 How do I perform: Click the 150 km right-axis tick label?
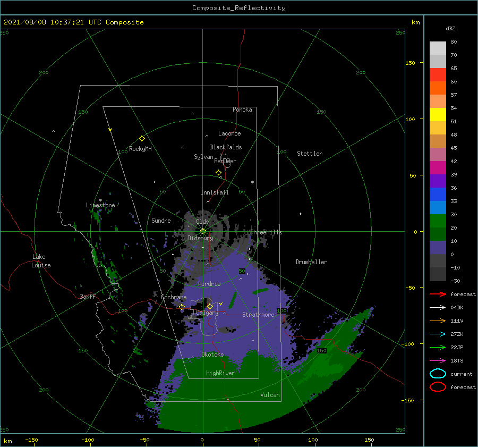point(411,63)
